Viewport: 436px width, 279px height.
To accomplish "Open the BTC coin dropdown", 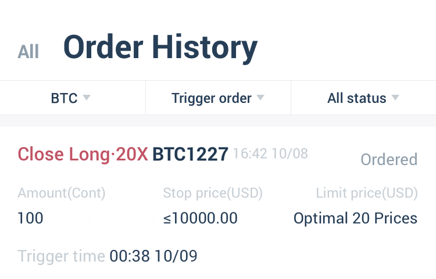I will point(70,98).
